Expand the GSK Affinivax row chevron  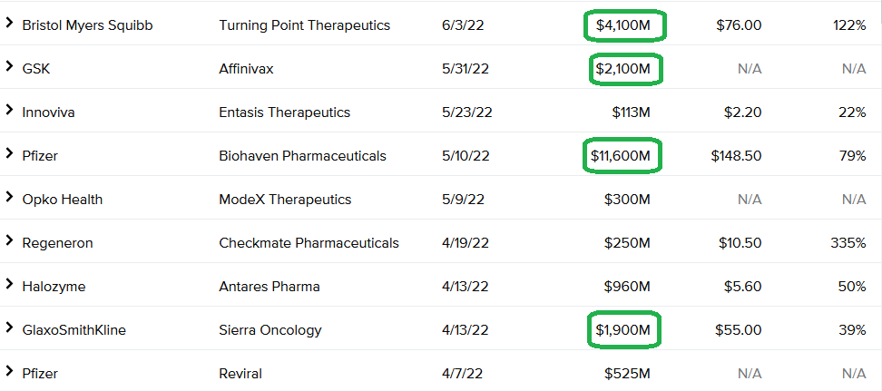pos(8,66)
